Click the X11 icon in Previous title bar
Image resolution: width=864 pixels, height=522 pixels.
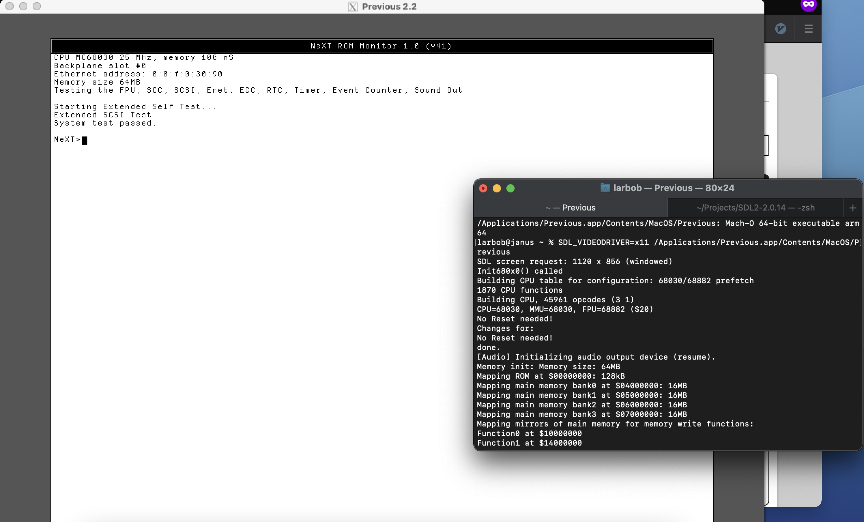(353, 7)
